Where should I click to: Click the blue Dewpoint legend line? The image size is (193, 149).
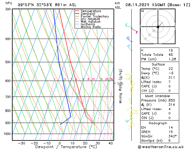(77, 13)
